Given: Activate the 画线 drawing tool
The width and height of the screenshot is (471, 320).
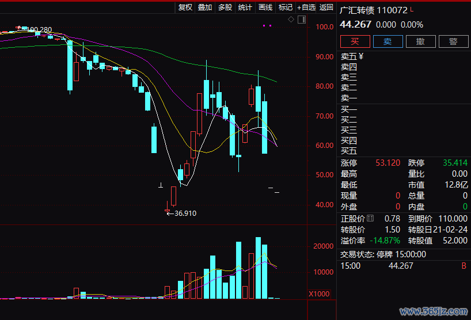Looking at the screenshot, I should click(x=265, y=7).
